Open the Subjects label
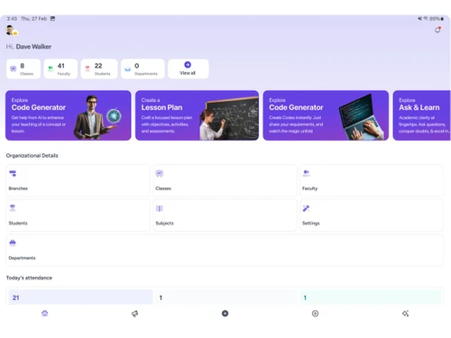 pyautogui.click(x=164, y=224)
